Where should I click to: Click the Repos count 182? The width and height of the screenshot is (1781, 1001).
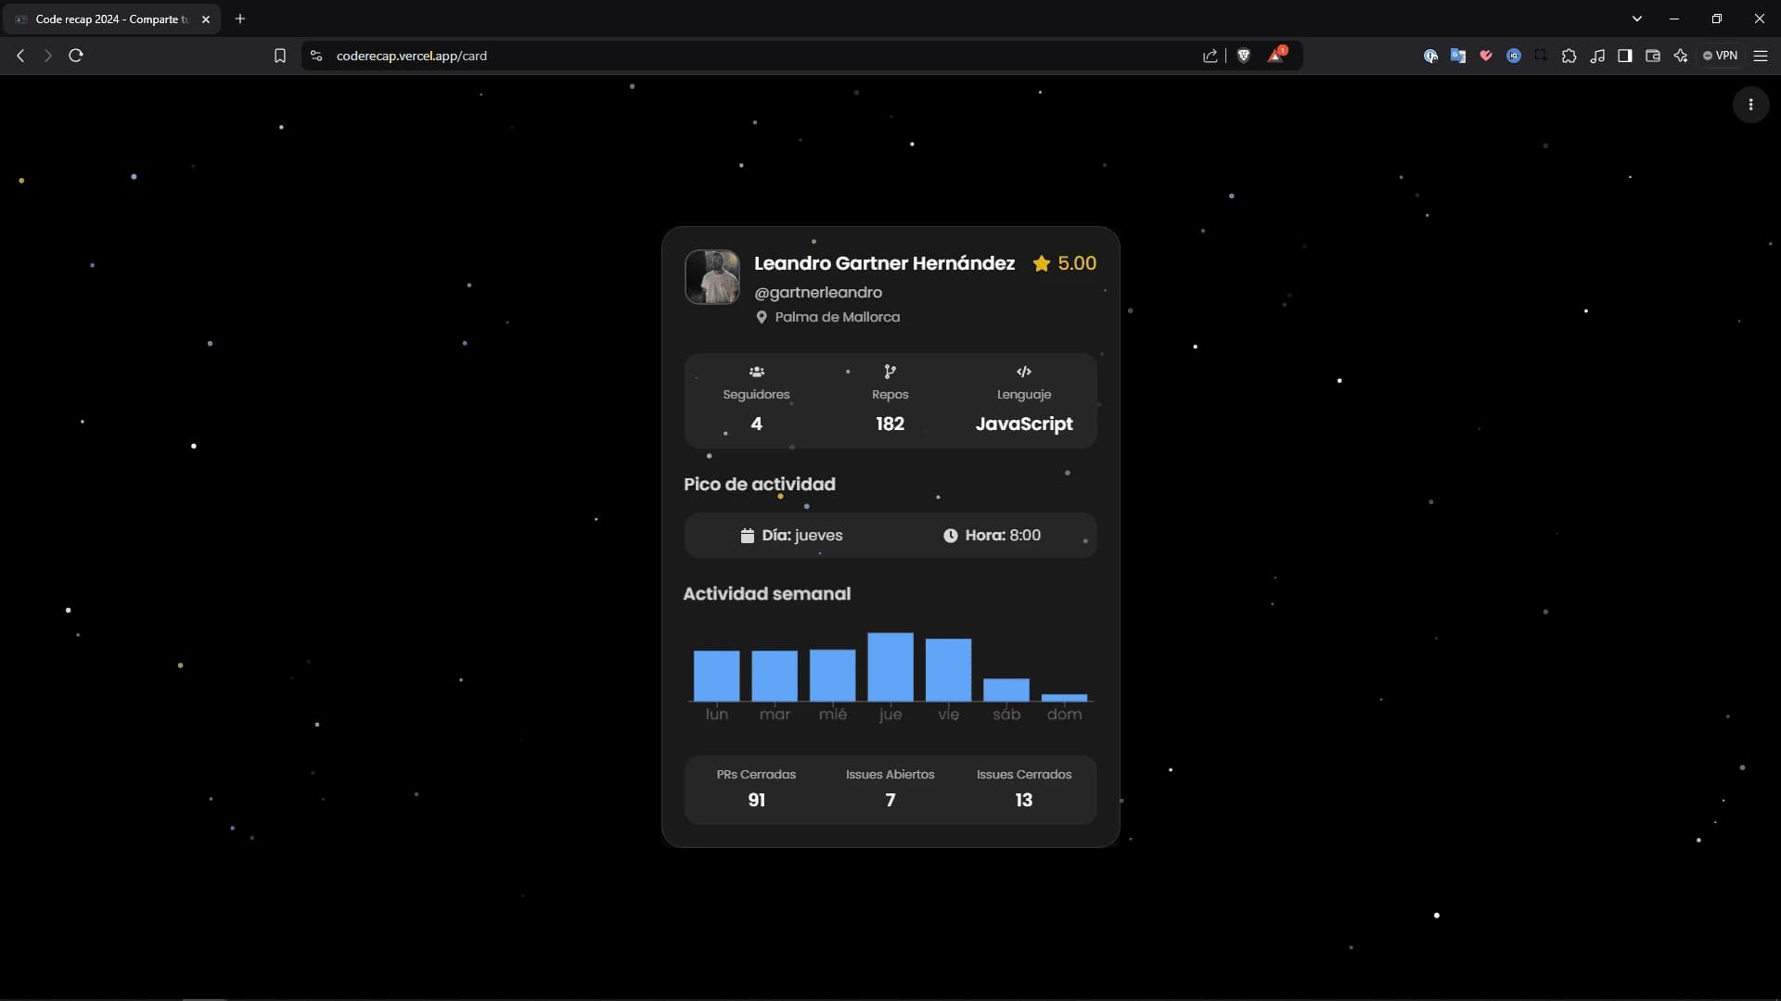click(890, 424)
